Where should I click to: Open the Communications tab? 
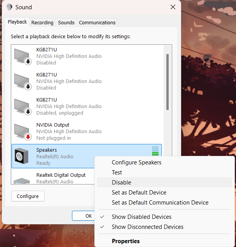click(x=97, y=22)
